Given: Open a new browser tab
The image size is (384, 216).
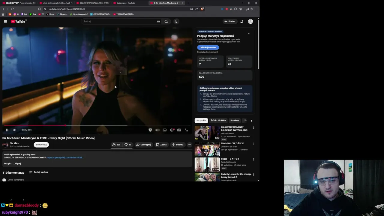Looking at the screenshot, I should 188,3.
